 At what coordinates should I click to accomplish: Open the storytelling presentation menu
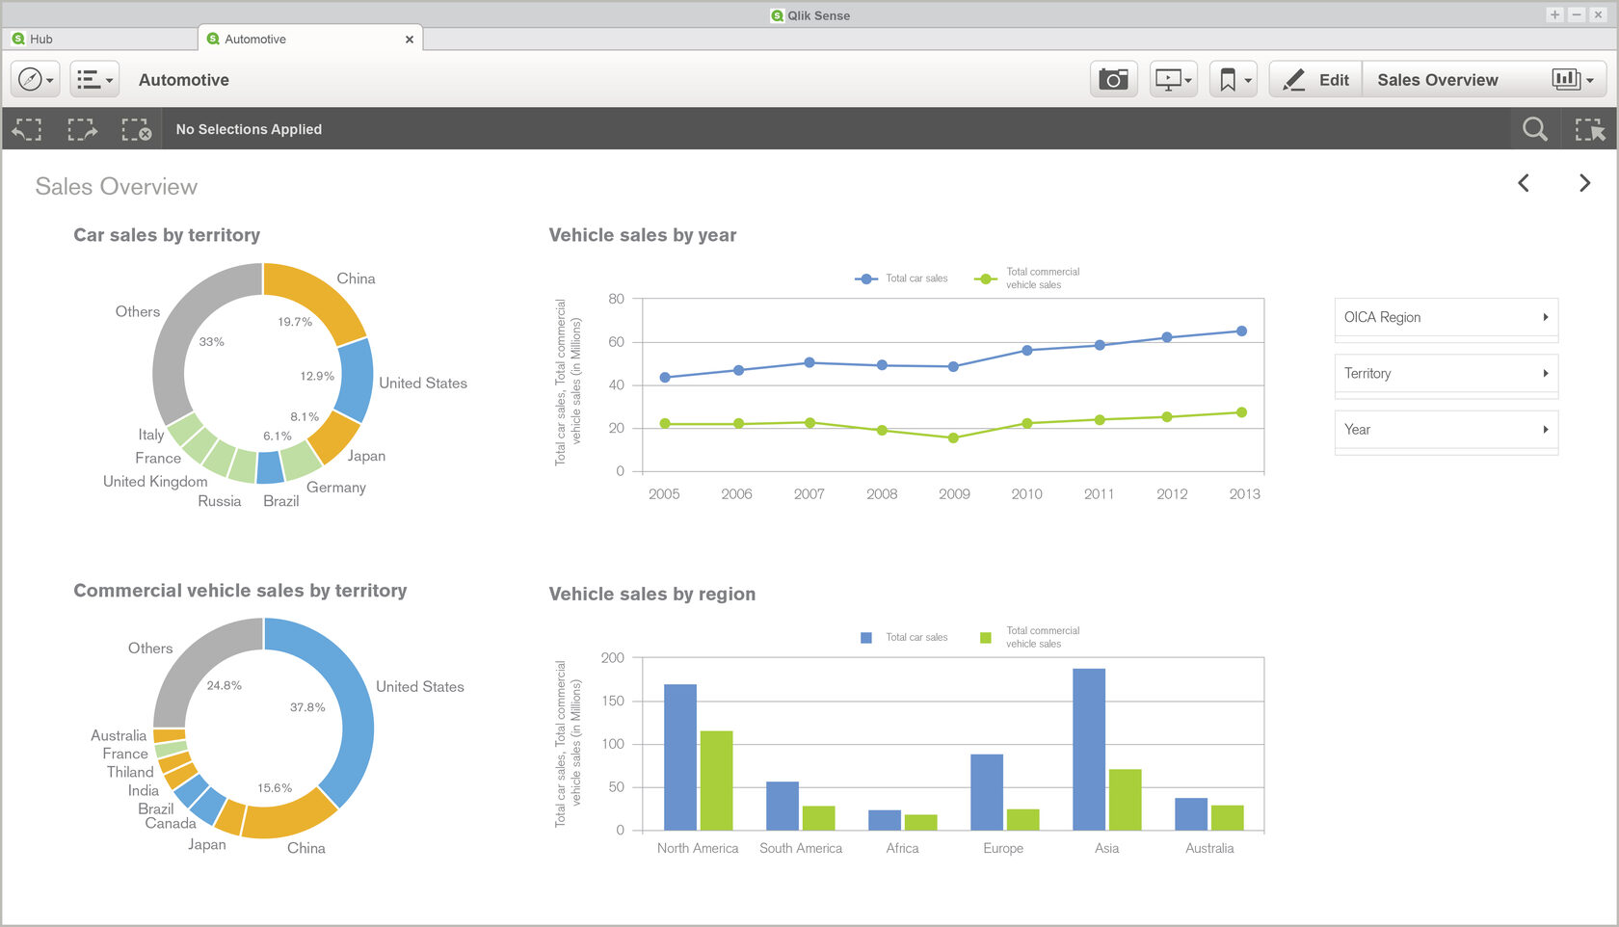tap(1173, 79)
